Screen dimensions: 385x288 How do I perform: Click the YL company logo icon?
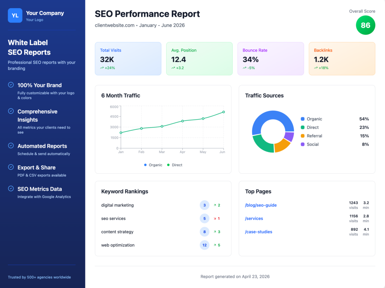(x=15, y=15)
